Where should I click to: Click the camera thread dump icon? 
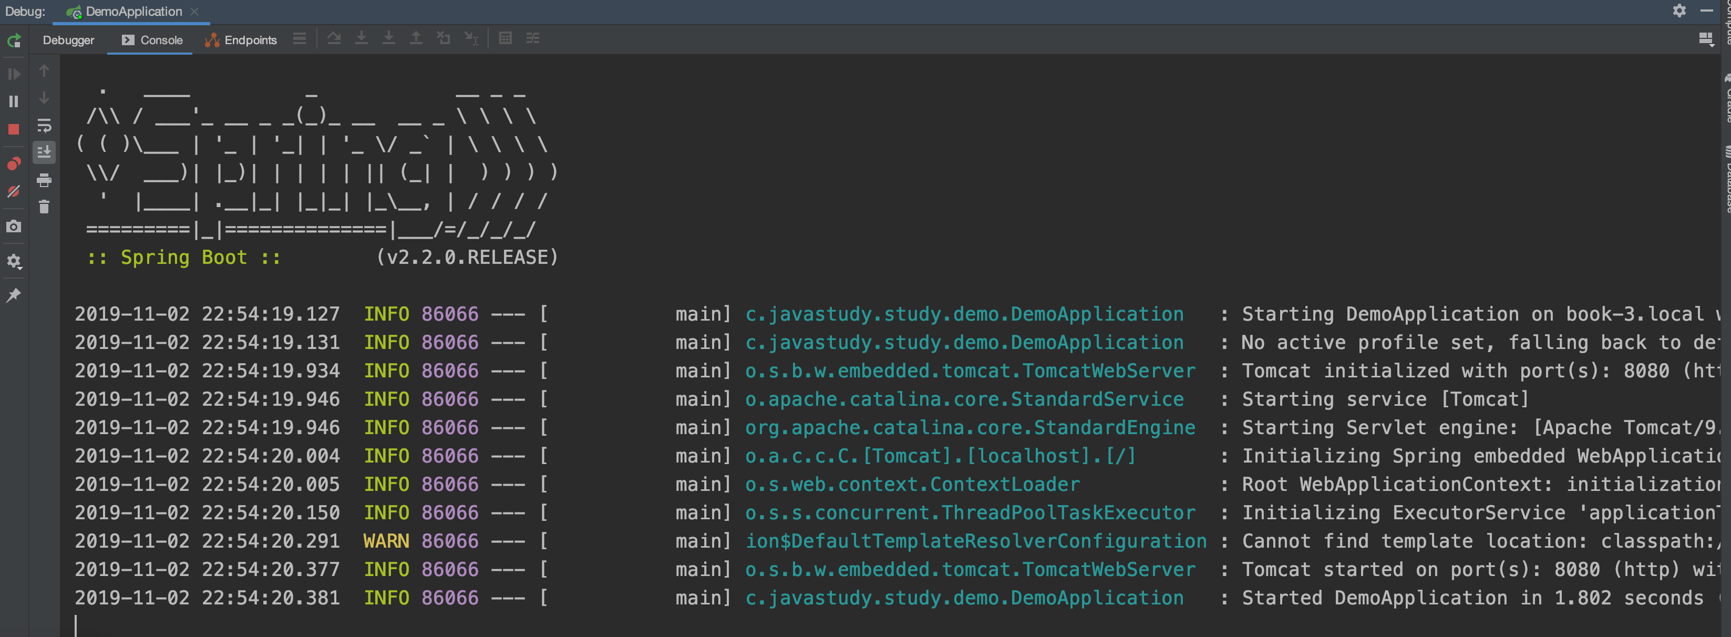pyautogui.click(x=14, y=227)
